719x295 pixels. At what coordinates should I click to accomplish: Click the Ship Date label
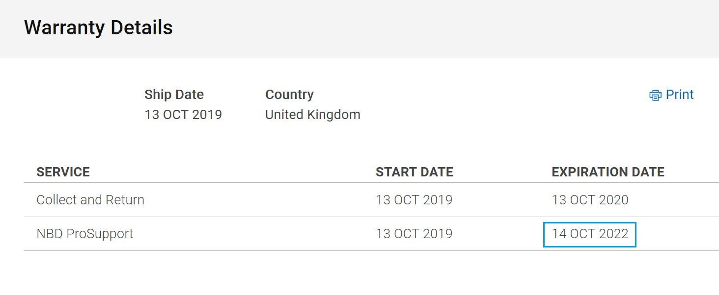click(x=174, y=95)
